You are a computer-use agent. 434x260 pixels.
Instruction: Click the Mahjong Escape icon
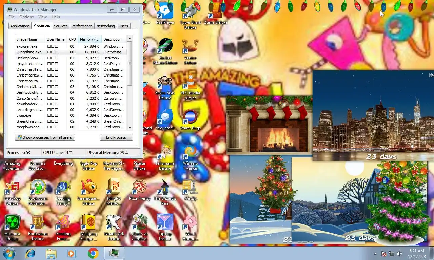88,227
